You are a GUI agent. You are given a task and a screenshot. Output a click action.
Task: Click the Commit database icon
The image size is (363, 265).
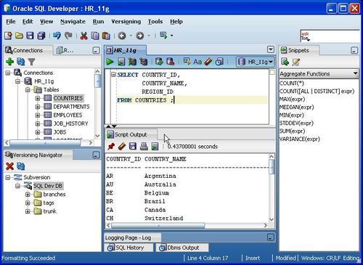tap(159, 62)
